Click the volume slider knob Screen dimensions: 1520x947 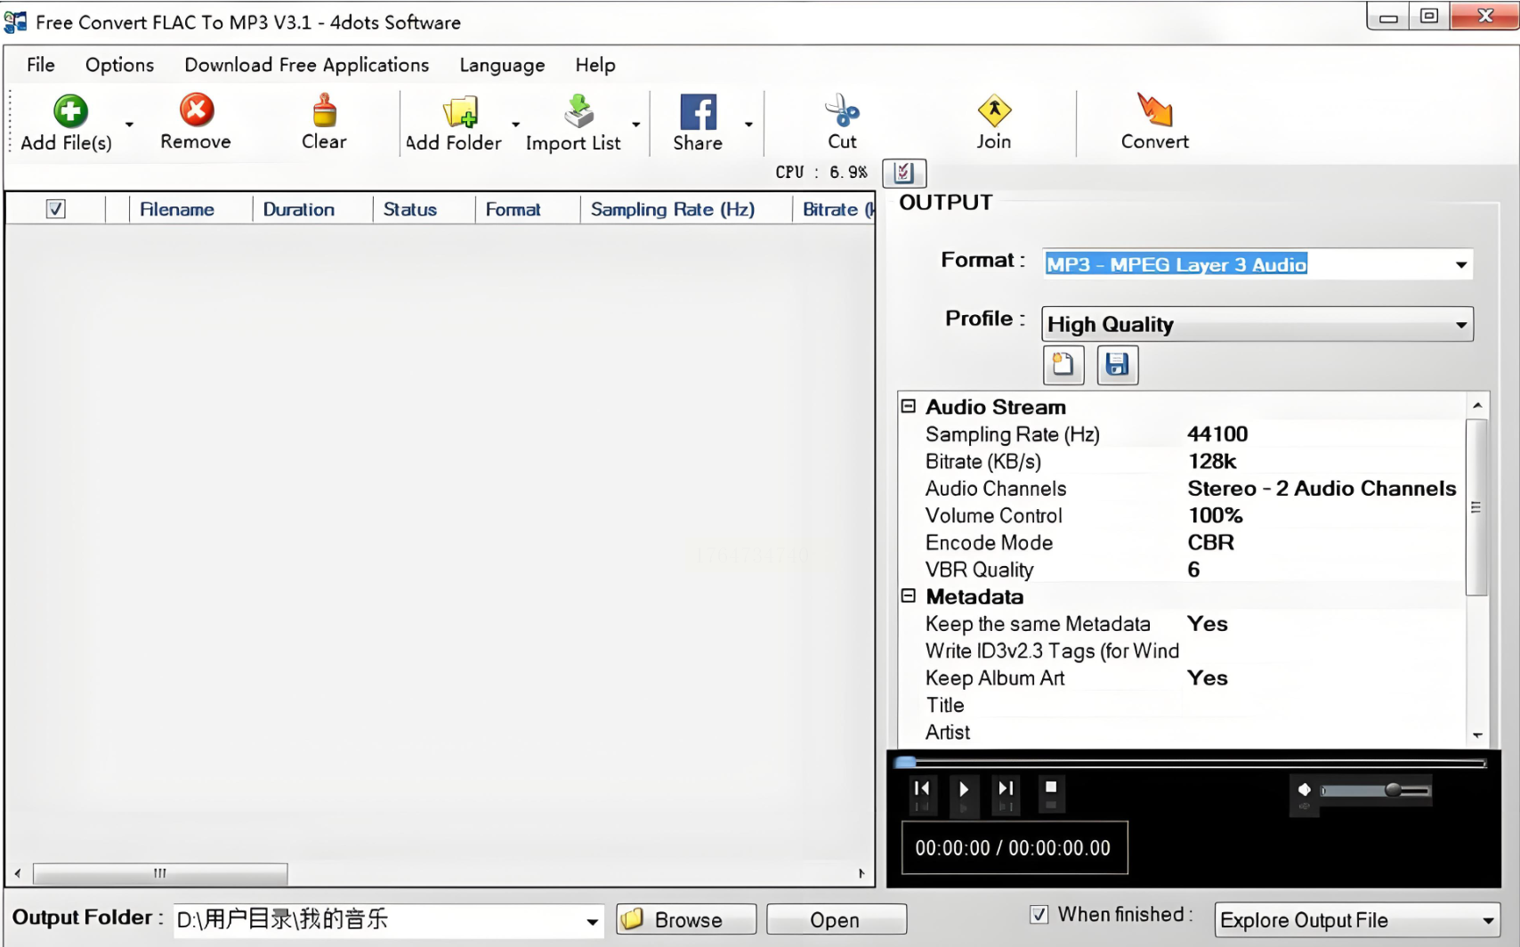pos(1394,789)
